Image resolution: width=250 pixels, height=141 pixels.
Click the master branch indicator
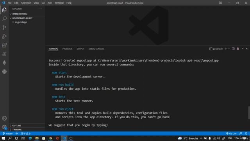[8, 134]
